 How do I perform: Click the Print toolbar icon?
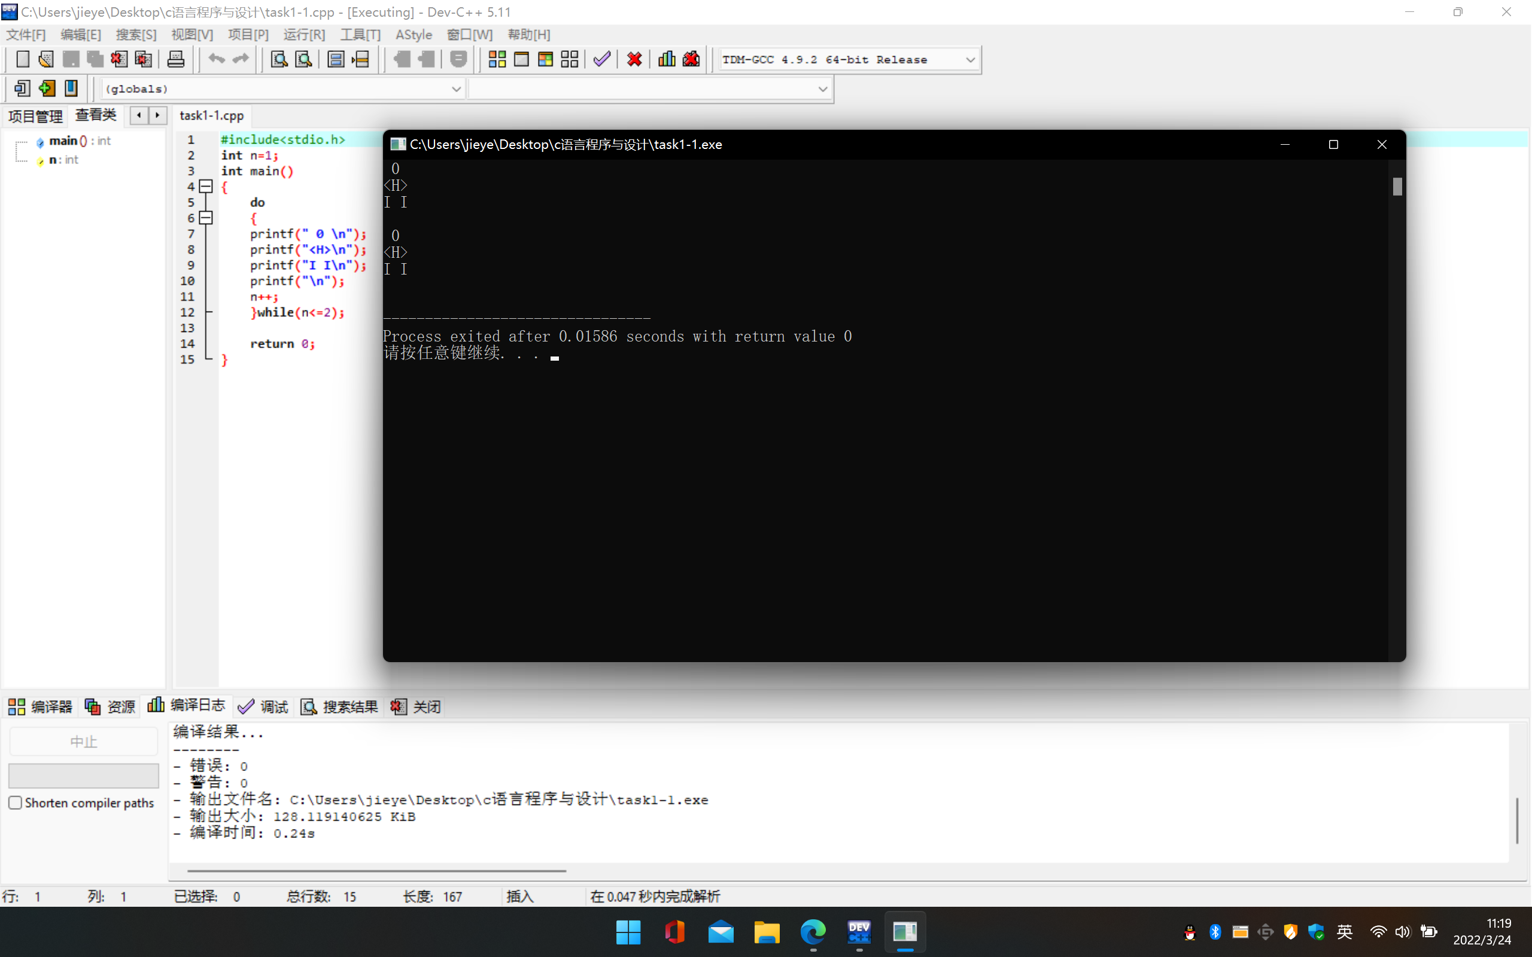(175, 59)
